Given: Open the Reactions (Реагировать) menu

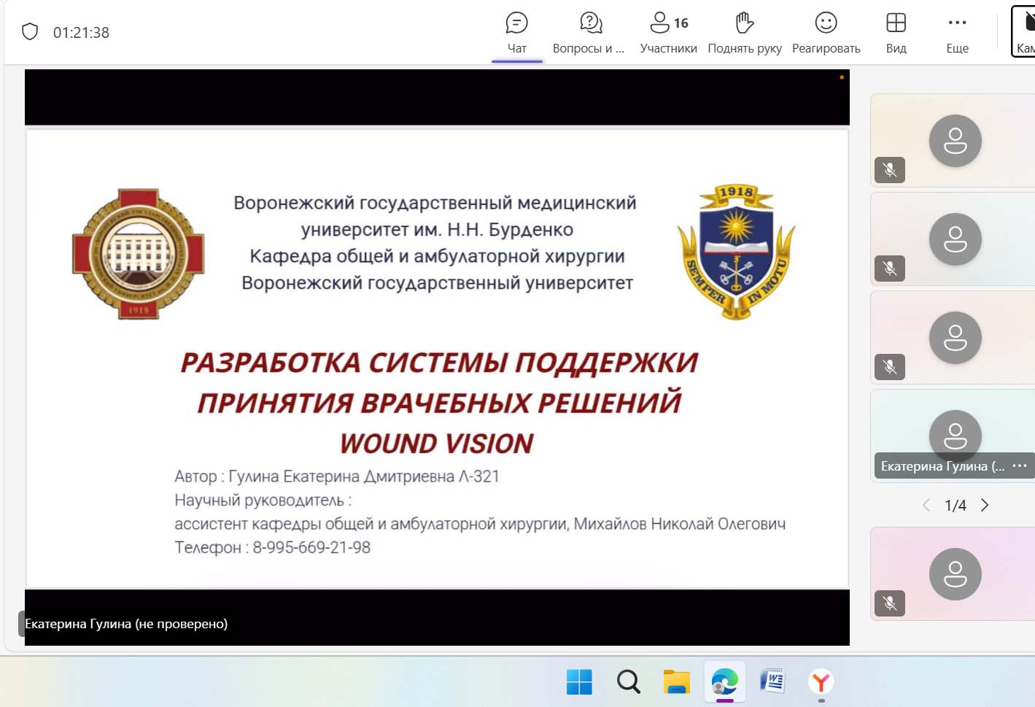Looking at the screenshot, I should (826, 33).
